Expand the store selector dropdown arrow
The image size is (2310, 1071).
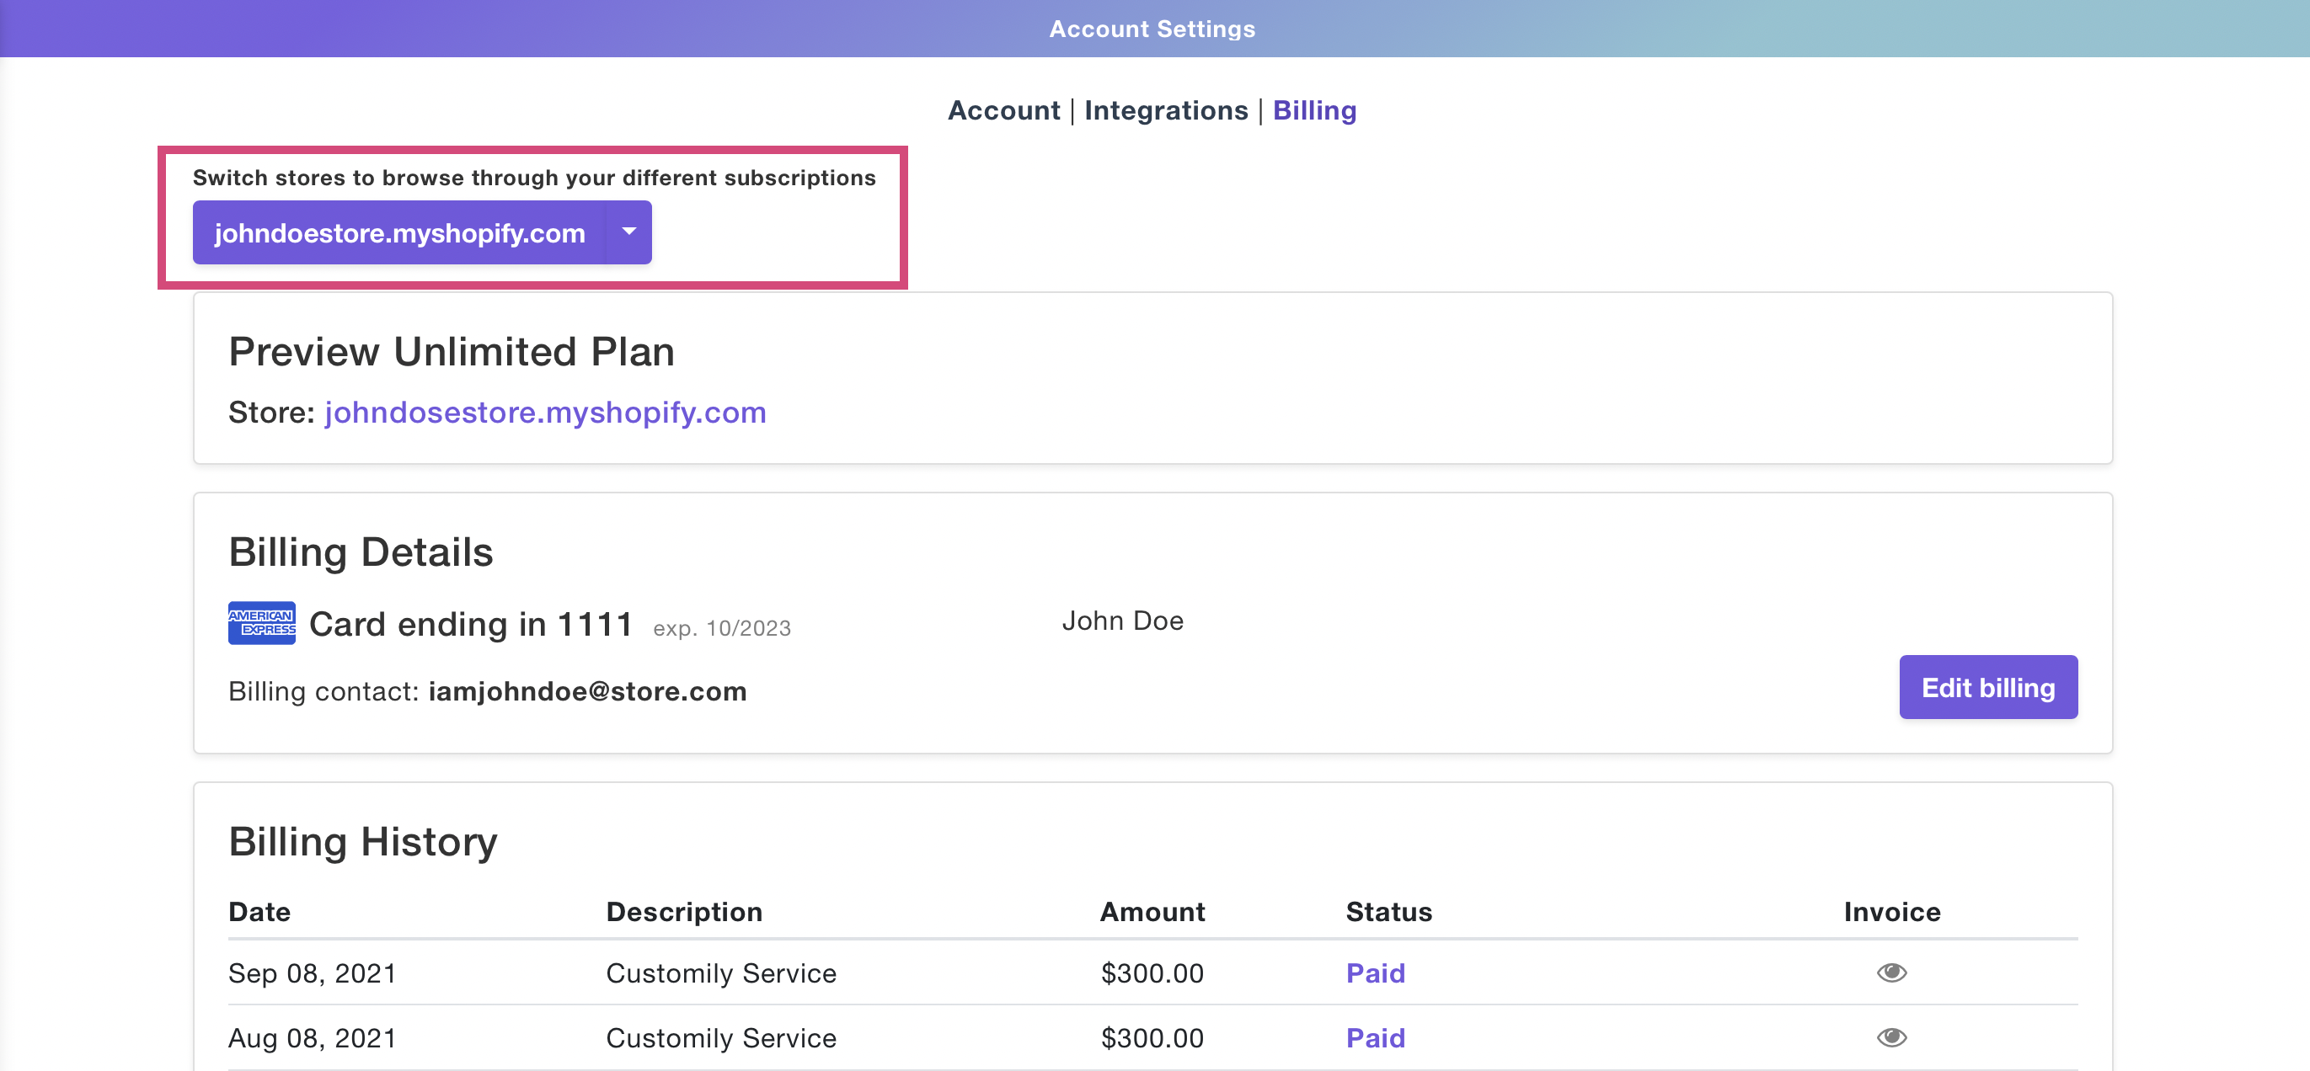[x=628, y=232]
